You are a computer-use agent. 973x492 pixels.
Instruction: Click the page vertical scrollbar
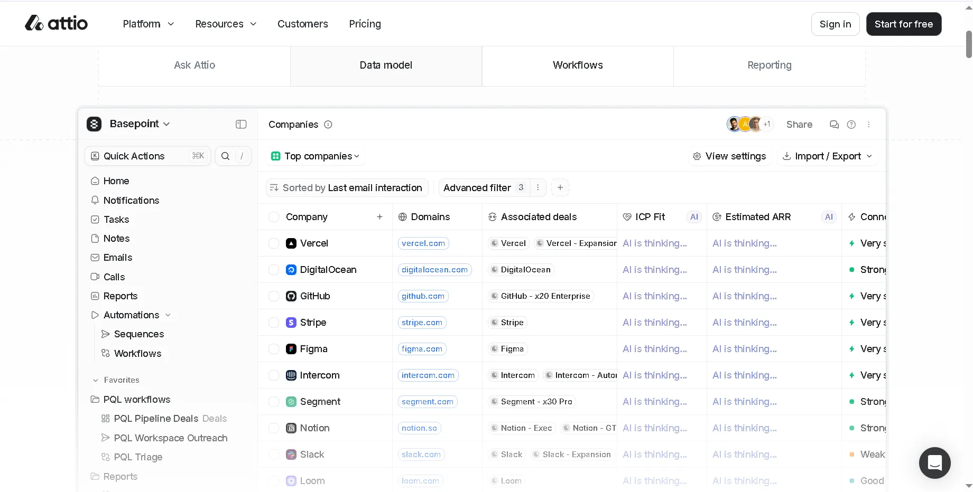click(x=969, y=44)
